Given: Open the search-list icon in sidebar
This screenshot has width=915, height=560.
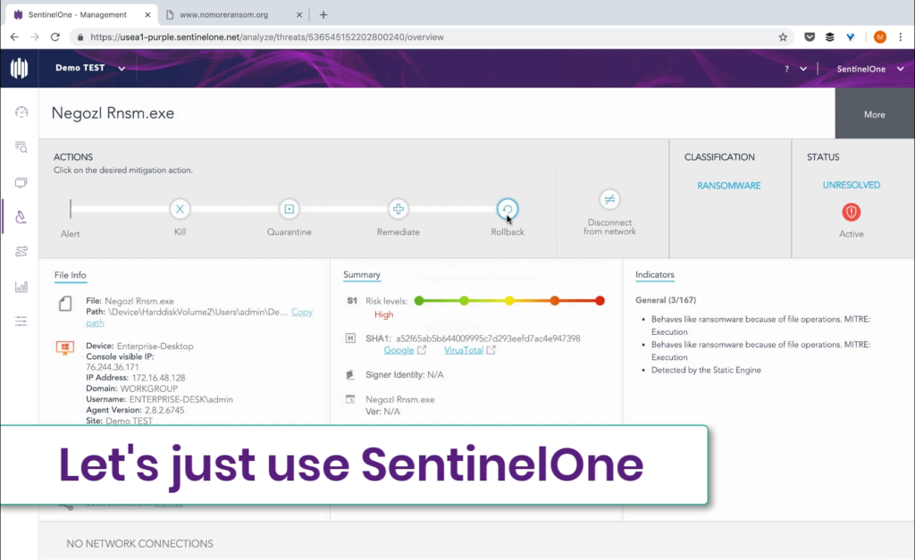Looking at the screenshot, I should pyautogui.click(x=21, y=147).
